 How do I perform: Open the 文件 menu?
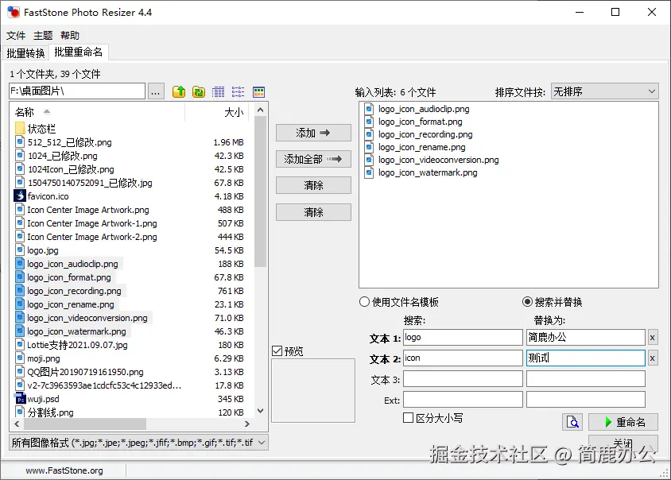pos(16,36)
